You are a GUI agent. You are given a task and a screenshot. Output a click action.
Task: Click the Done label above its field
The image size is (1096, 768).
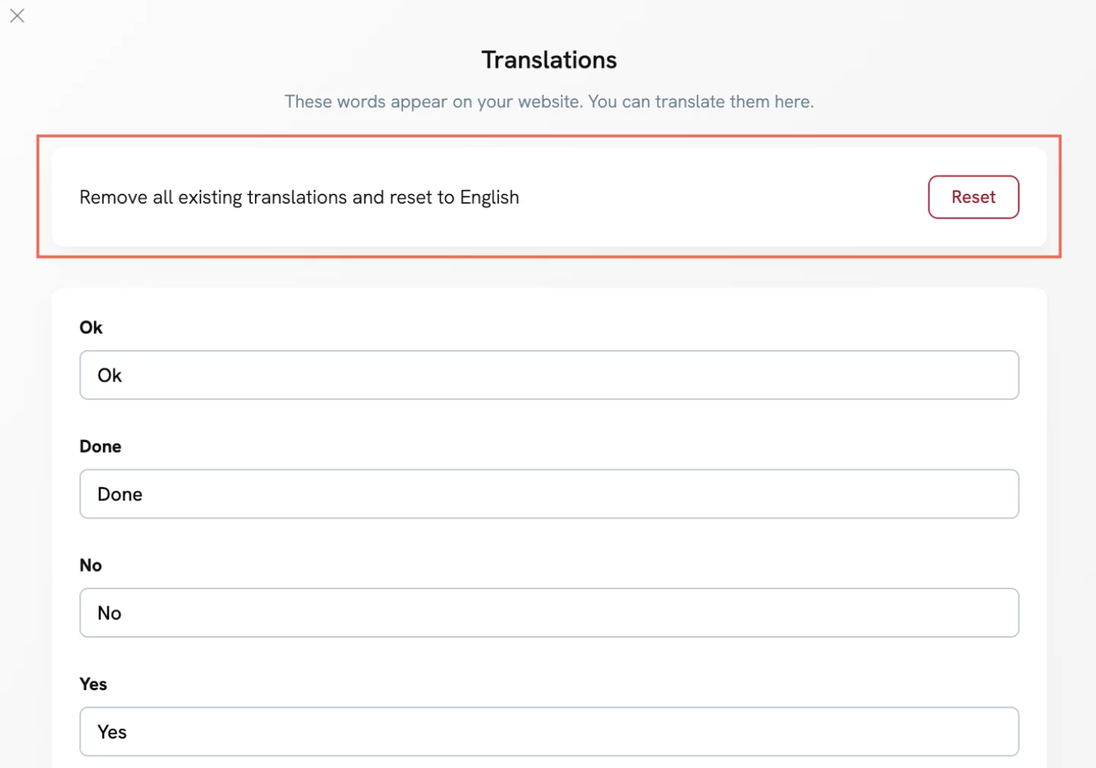[100, 446]
